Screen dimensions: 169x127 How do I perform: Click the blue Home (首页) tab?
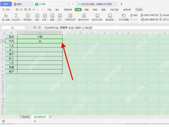click(6, 4)
